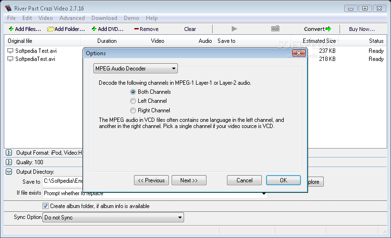Select the Both Channels radio button

click(133, 92)
